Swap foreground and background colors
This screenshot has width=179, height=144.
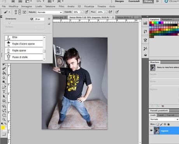click(x=5, y=124)
